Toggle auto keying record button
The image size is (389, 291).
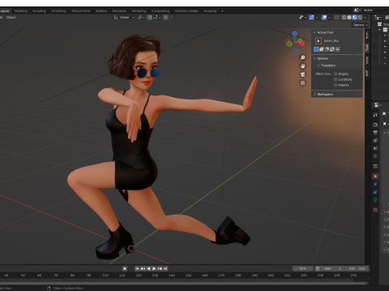(125, 268)
